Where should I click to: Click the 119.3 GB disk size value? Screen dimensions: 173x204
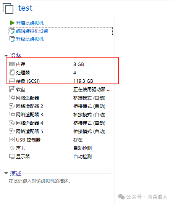coord(83,81)
